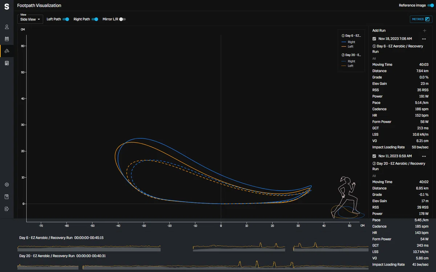Click the 178 W Power value

click(424, 214)
